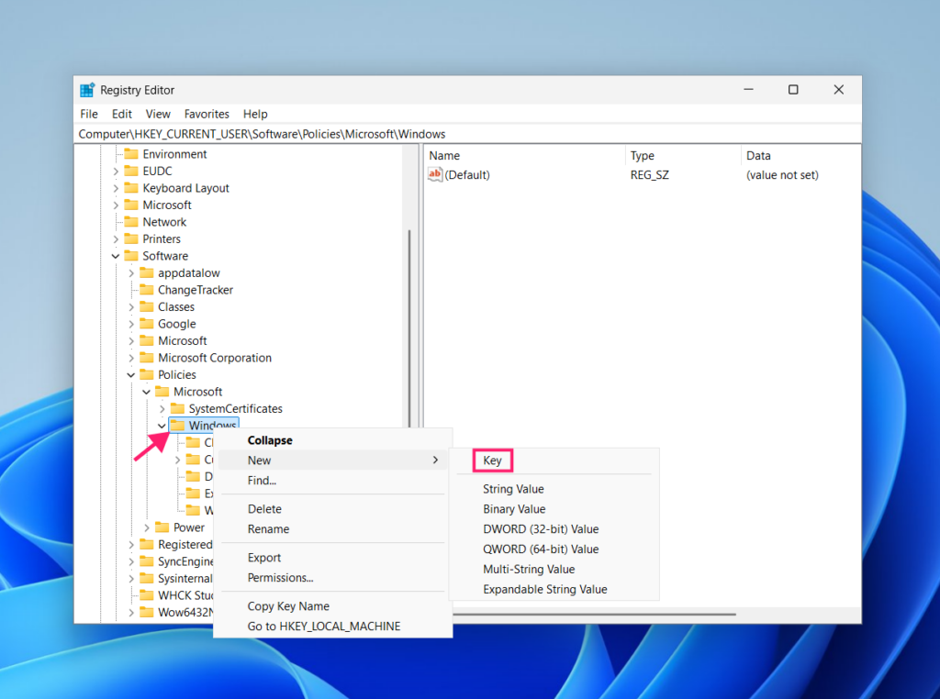Viewport: 940px width, 699px height.
Task: Select String Value in the New submenu
Action: (x=554, y=489)
